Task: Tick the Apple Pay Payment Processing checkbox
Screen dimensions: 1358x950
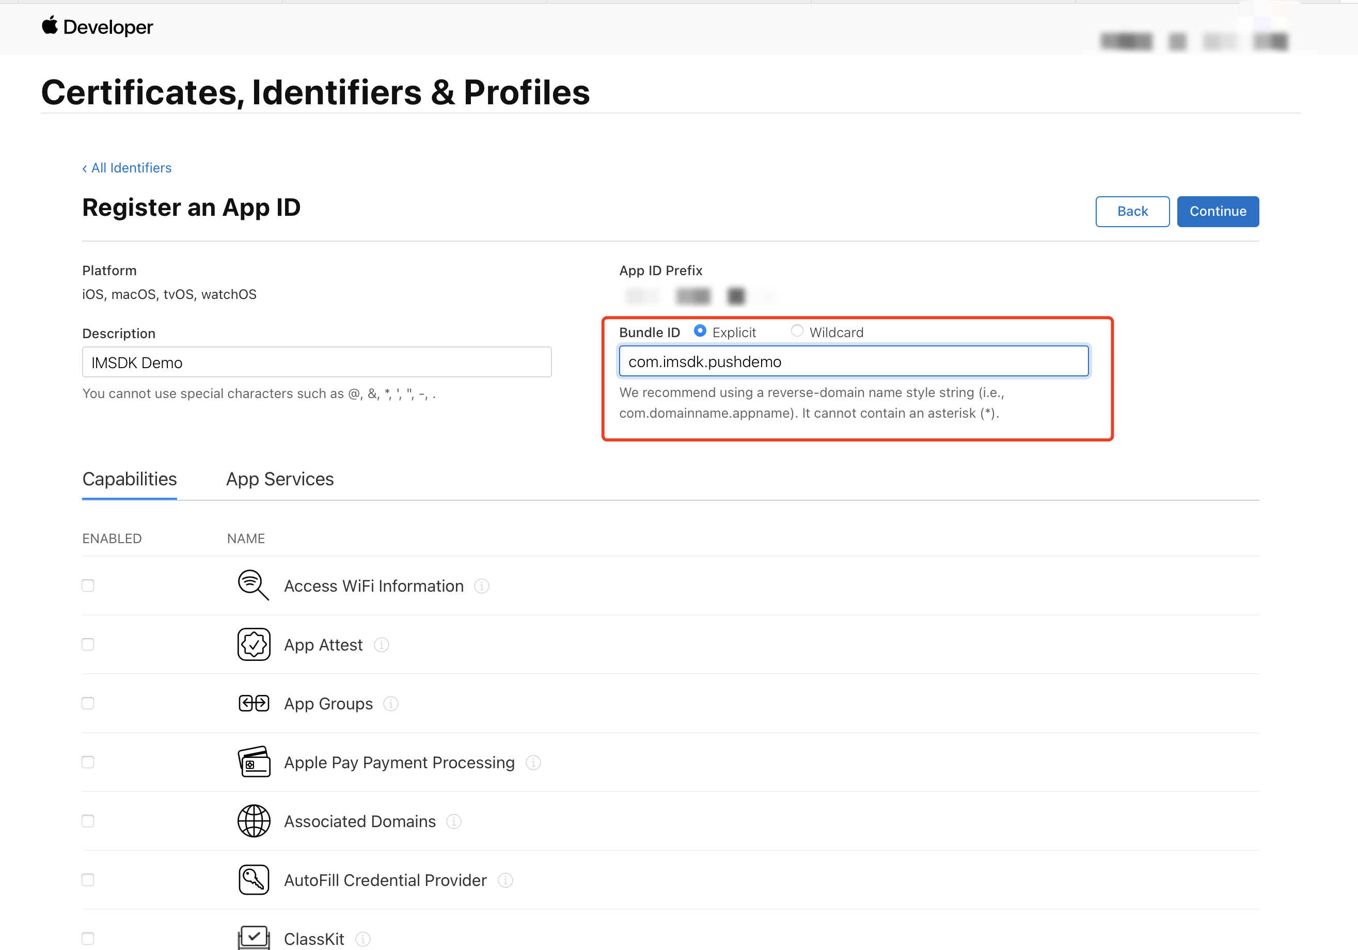Action: coord(88,762)
